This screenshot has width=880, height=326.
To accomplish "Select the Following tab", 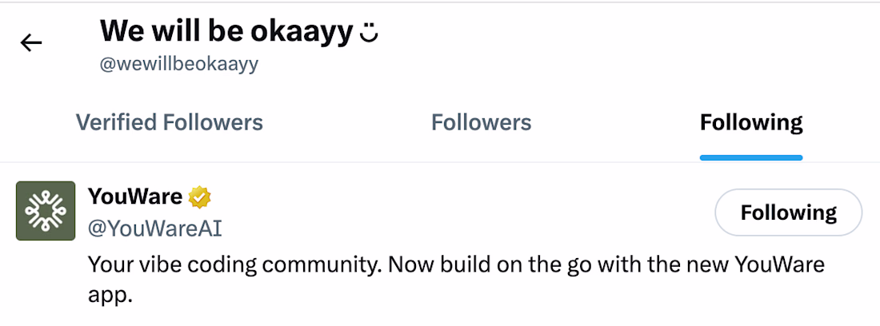I will [x=750, y=122].
